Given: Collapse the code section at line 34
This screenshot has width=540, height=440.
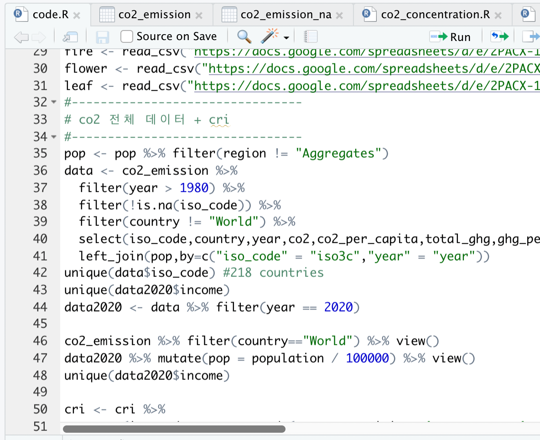Looking at the screenshot, I should 54,136.
